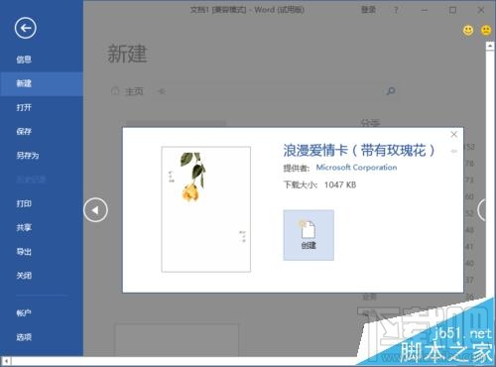Select 新建 (New) in the sidebar
Viewport: 496px width, 367px height.
click(x=42, y=83)
